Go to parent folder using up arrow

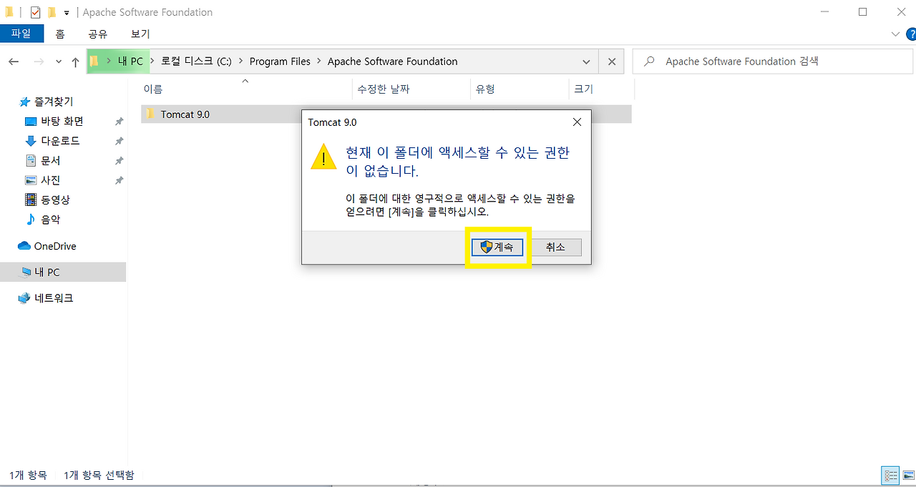(x=75, y=62)
